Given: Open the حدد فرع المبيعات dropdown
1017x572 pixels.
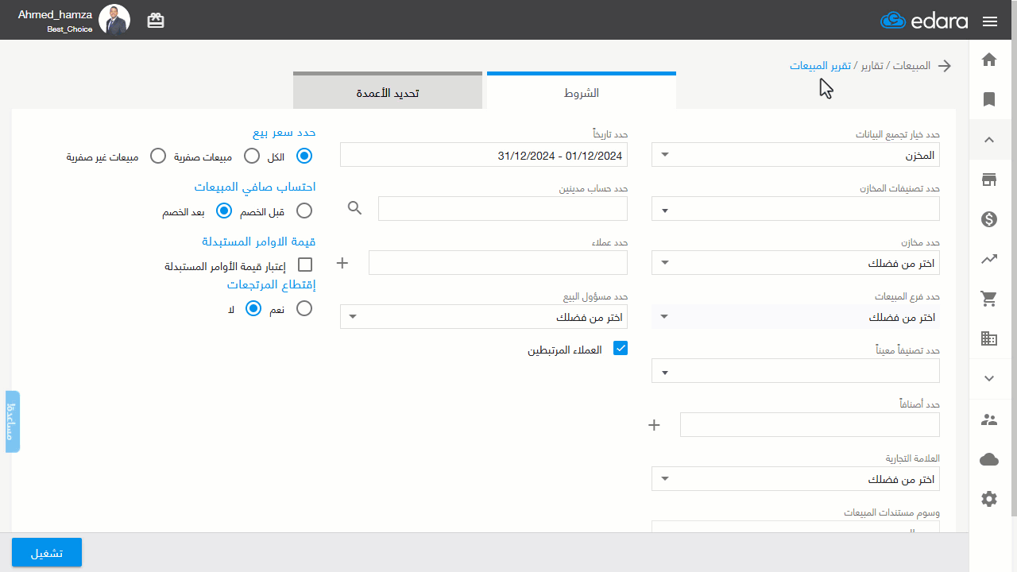Looking at the screenshot, I should [x=795, y=317].
